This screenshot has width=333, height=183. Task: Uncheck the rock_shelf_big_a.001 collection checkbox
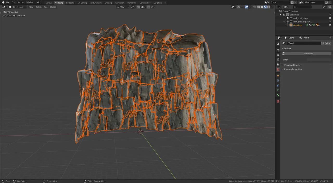point(287,22)
